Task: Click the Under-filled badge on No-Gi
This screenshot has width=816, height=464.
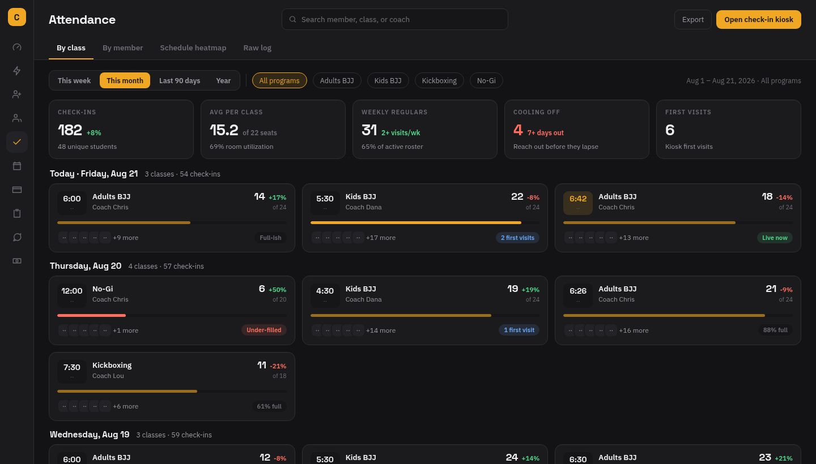Action: pyautogui.click(x=263, y=330)
